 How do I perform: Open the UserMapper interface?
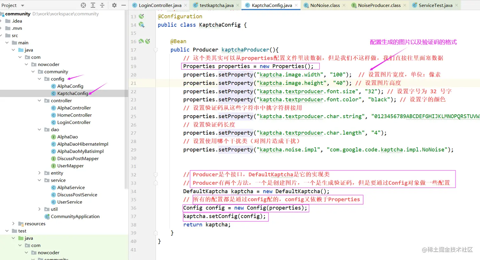pyautogui.click(x=70, y=166)
